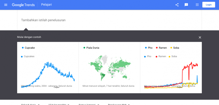Close the 'Mulai dengan contoh' panel

click(200, 37)
